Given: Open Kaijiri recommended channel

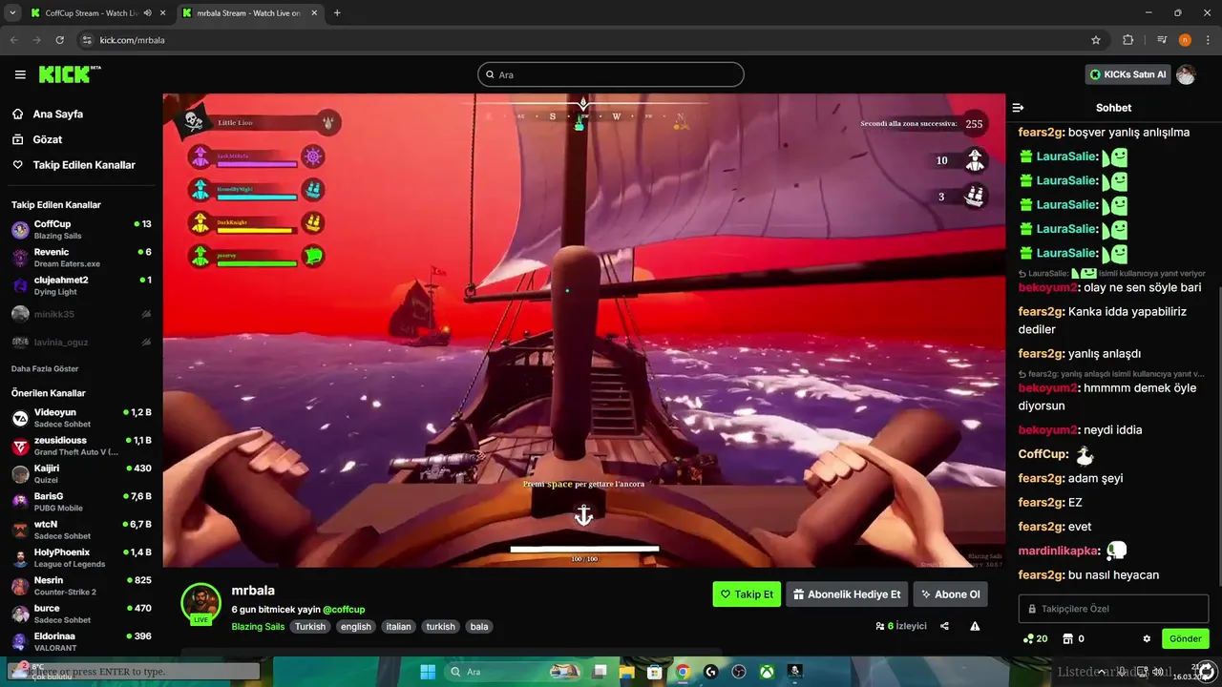Looking at the screenshot, I should pos(81,473).
